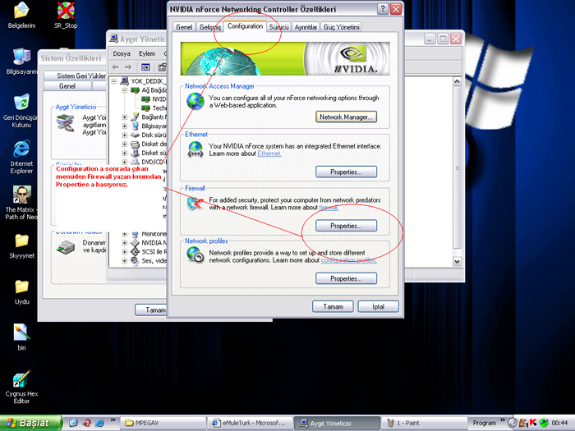The height and width of the screenshot is (431, 575).
Task: Select The Matrix Path of Neo shortcut
Action: (21, 203)
